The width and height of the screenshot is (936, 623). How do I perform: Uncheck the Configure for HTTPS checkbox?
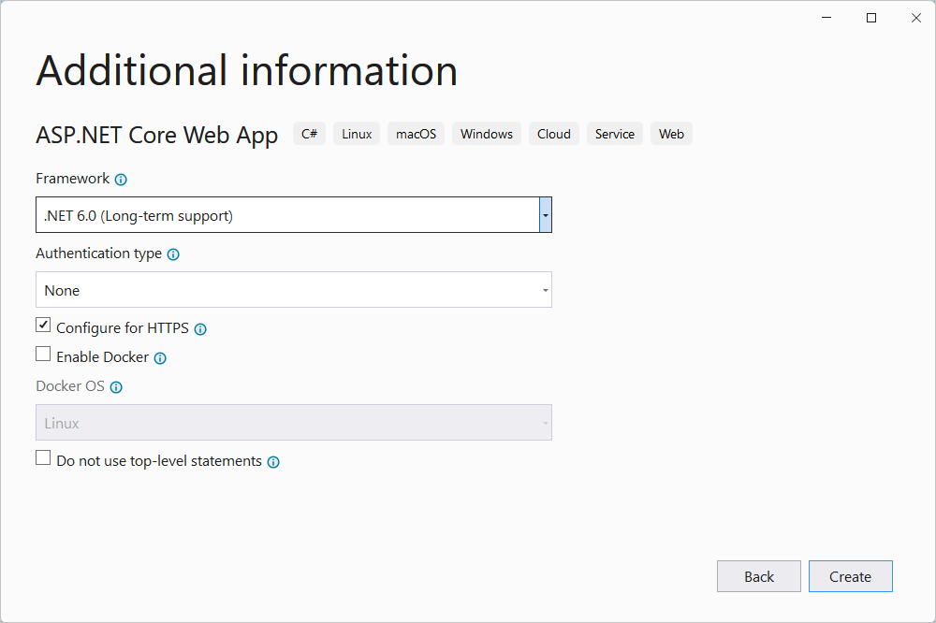(x=43, y=326)
